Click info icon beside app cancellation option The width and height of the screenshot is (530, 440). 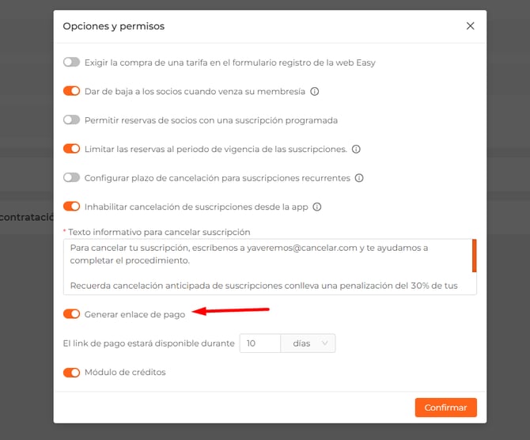pos(317,207)
